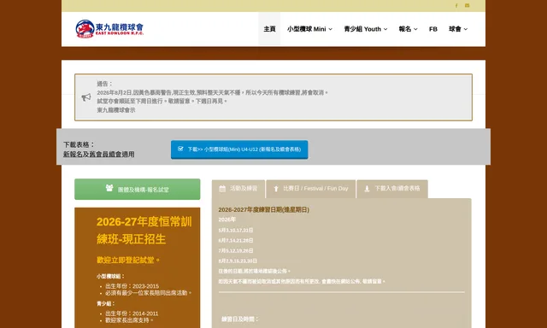Open the FB menu item
The image size is (547, 328).
point(433,29)
